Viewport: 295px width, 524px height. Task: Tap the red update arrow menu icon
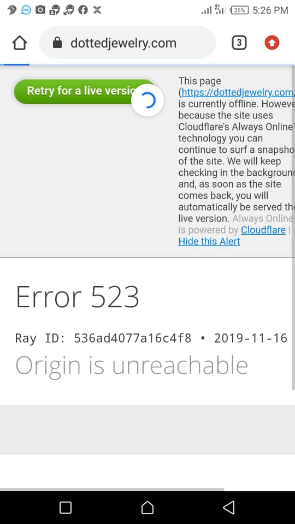(x=272, y=43)
